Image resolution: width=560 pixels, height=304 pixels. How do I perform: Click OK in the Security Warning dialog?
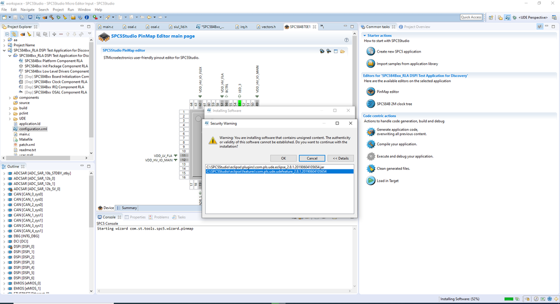pos(283,158)
